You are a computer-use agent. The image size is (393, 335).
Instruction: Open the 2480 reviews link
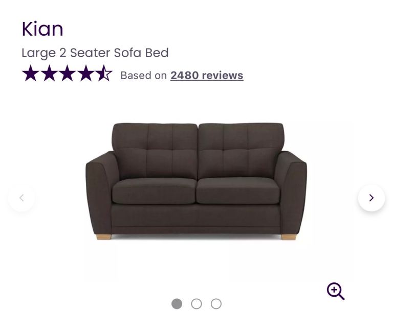pos(207,76)
